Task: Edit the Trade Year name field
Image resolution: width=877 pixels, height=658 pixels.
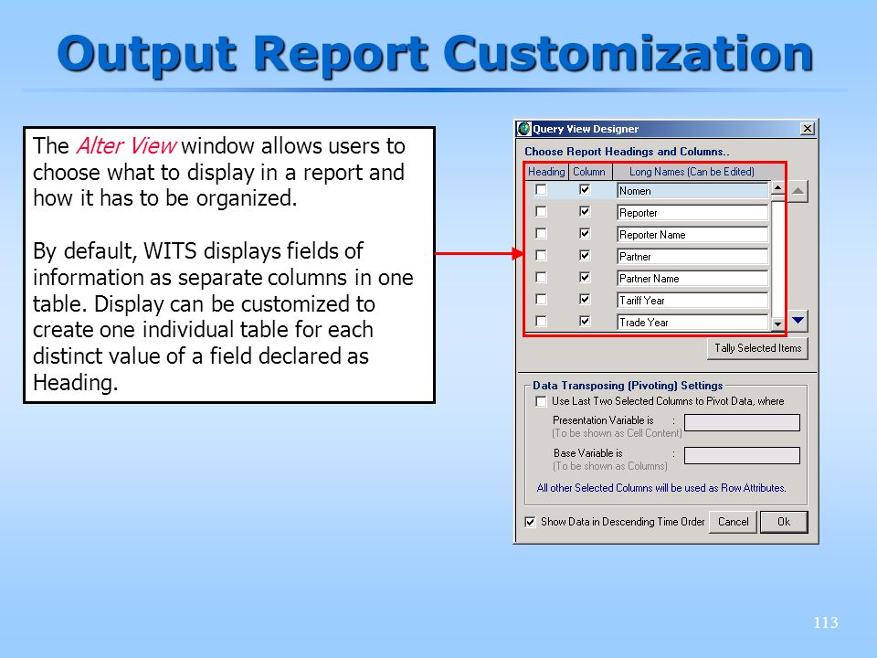Action: (692, 323)
